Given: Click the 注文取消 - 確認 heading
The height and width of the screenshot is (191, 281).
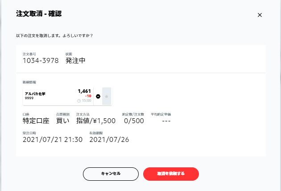Looking at the screenshot, I should tap(39, 14).
